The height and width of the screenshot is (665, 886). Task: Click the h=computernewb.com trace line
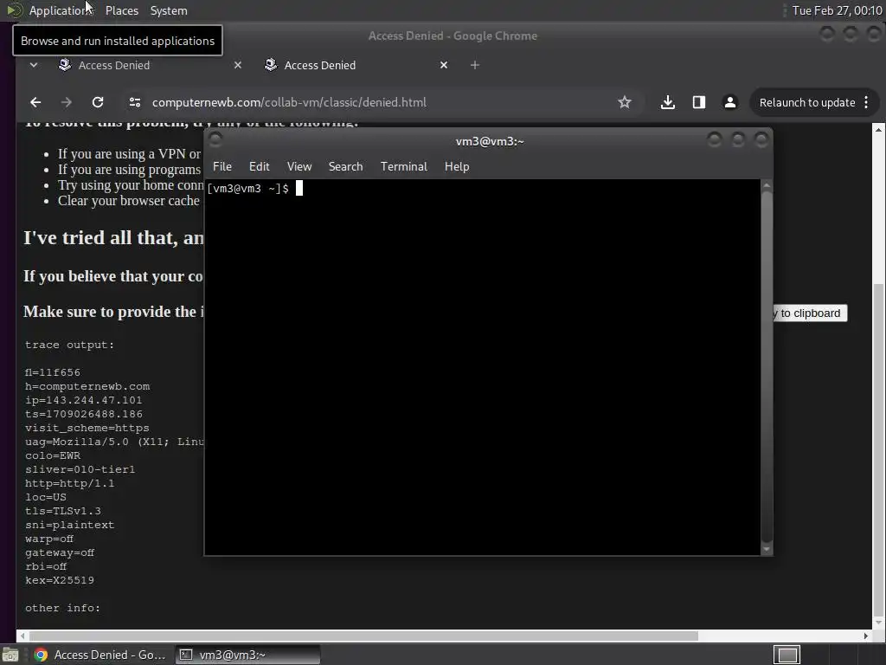click(87, 386)
